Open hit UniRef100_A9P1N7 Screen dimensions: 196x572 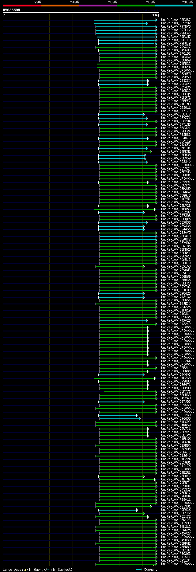point(176,37)
